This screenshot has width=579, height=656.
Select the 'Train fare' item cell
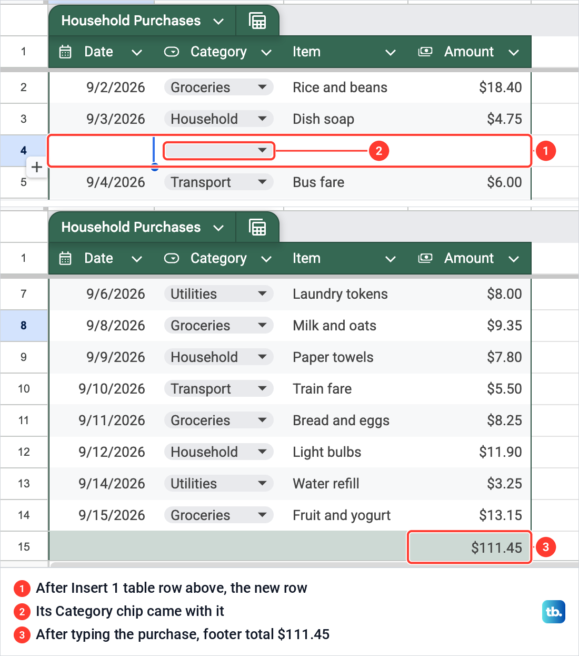click(x=345, y=389)
